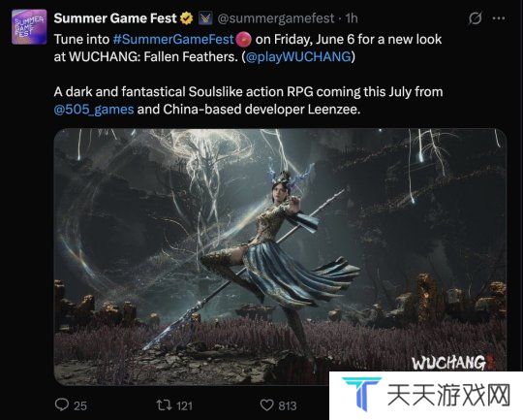Click the 天天游戏网 watermark logo
This screenshot has height=420, width=523.
(426, 396)
